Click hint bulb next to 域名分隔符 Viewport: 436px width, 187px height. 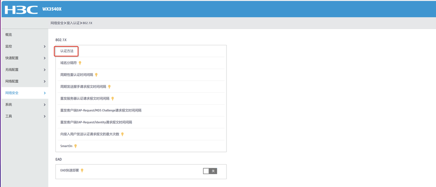tap(80, 63)
